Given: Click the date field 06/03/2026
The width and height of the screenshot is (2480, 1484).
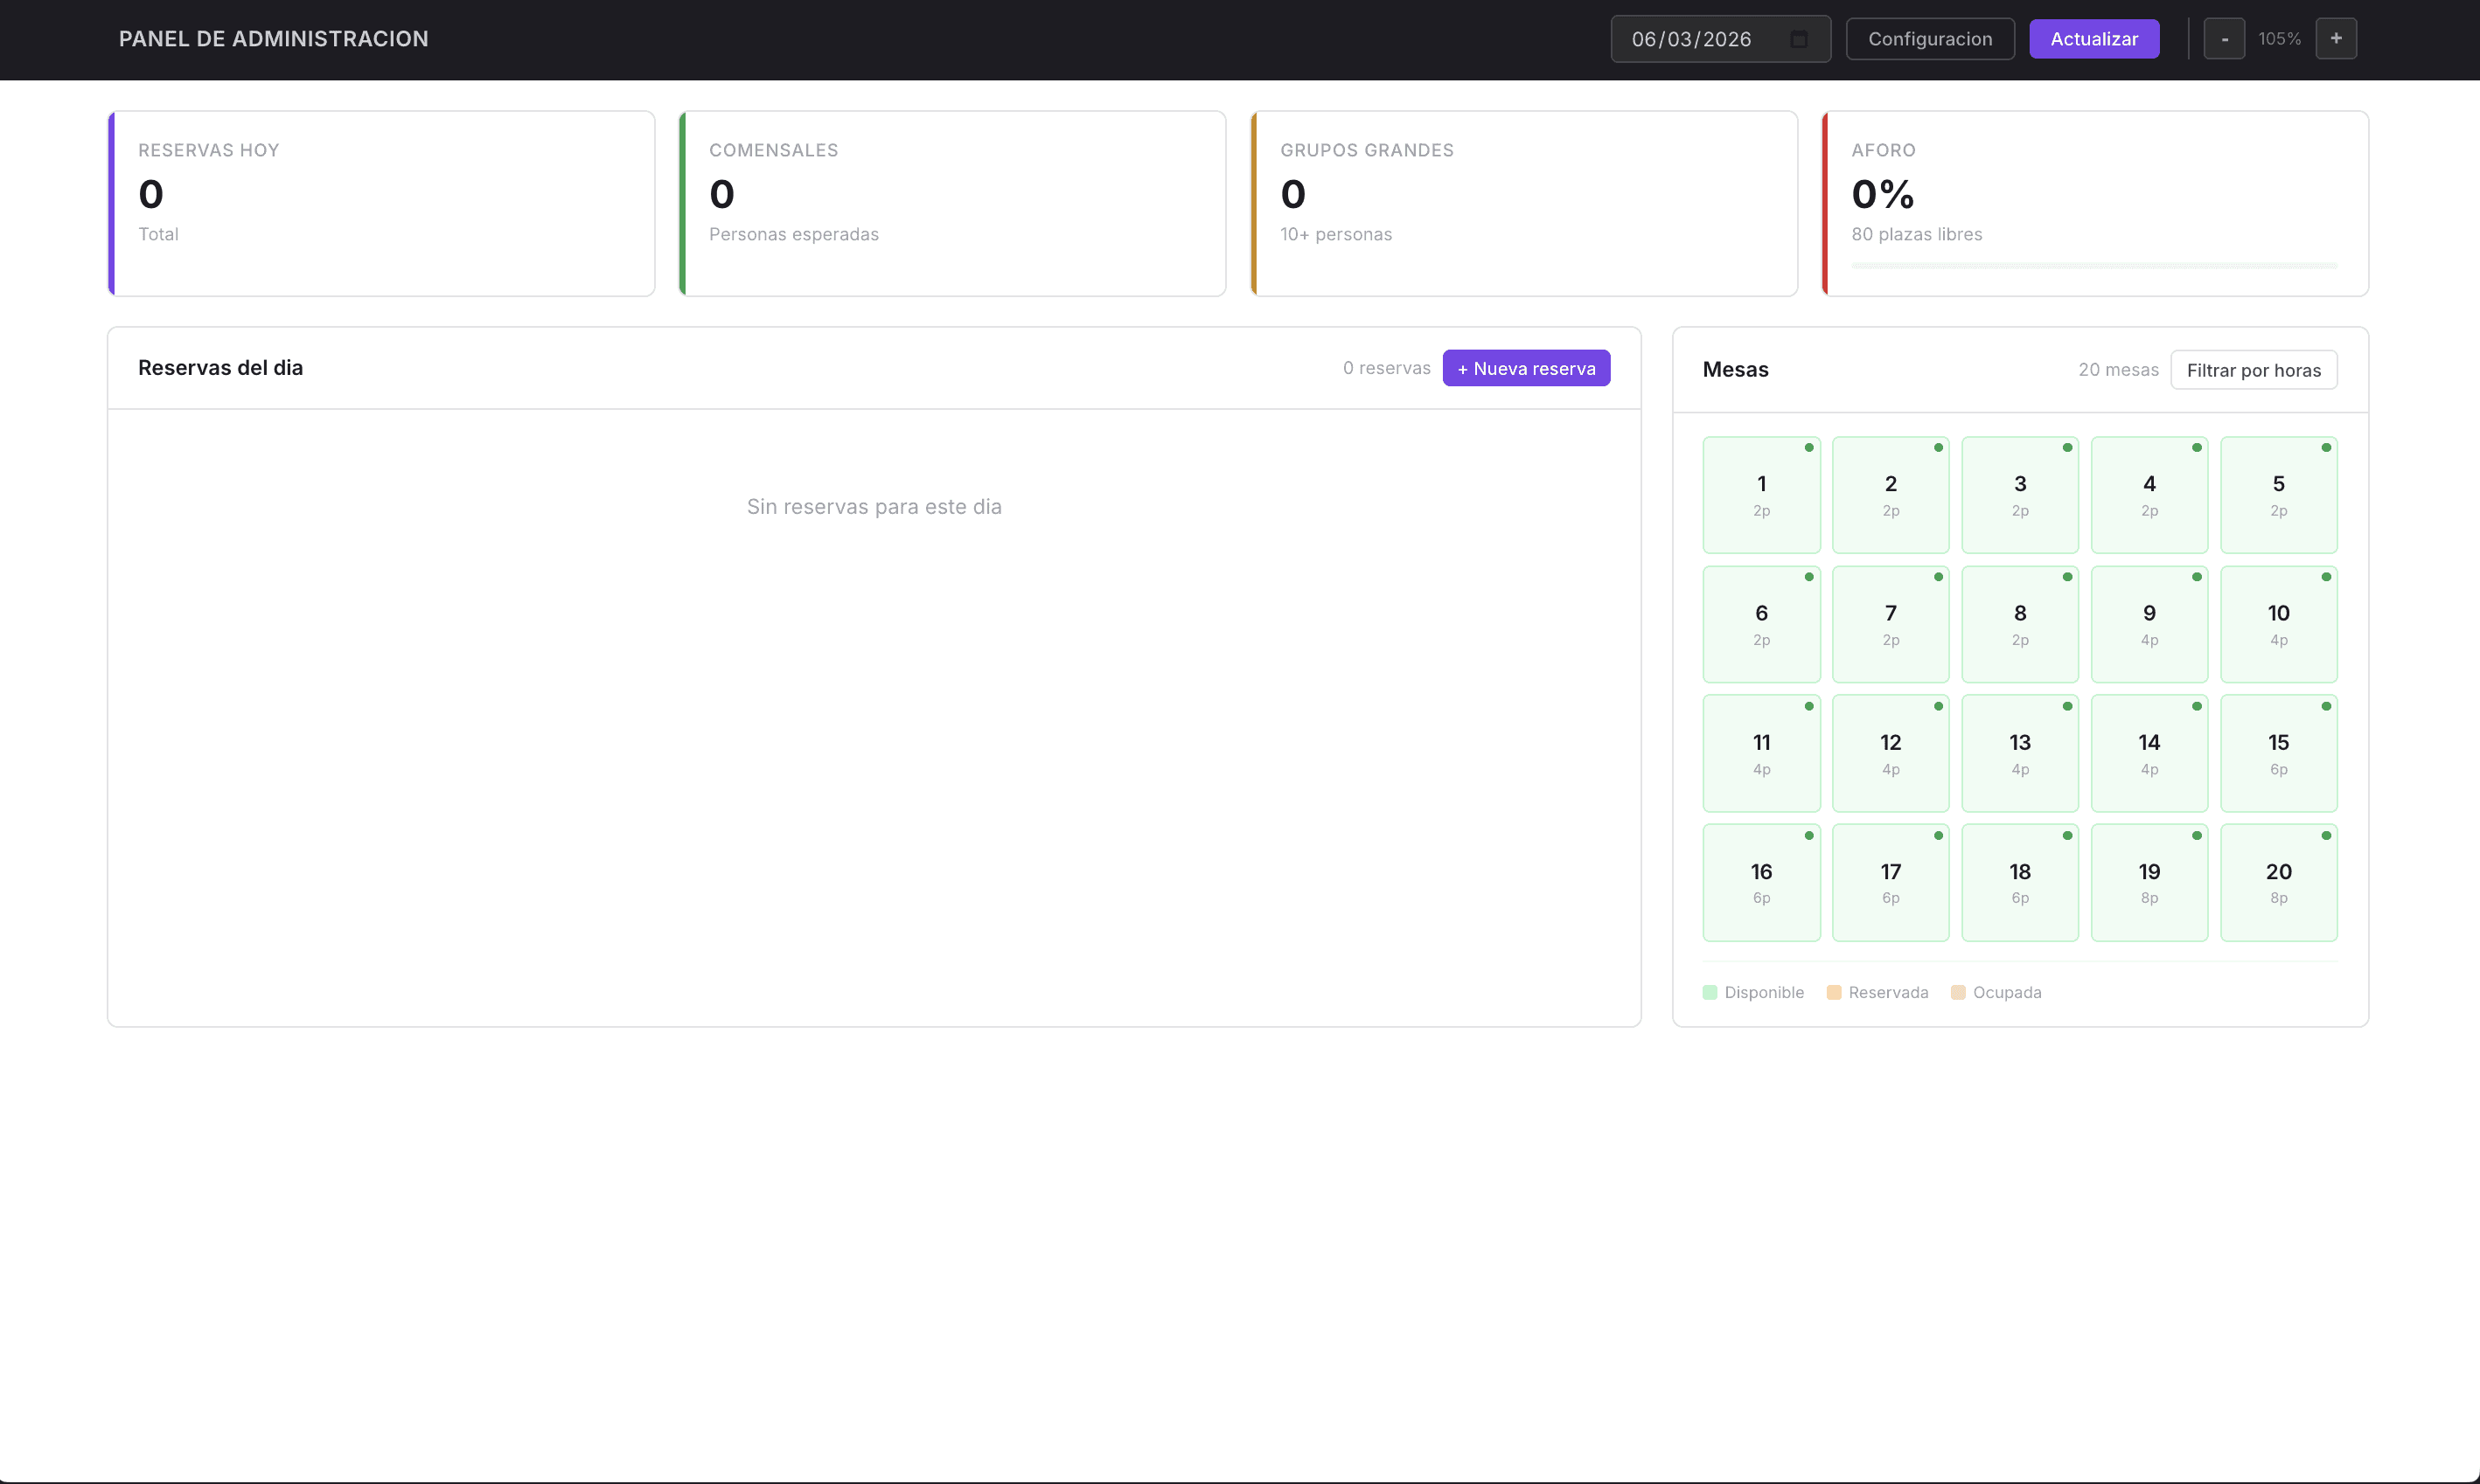Looking at the screenshot, I should pyautogui.click(x=1690, y=39).
